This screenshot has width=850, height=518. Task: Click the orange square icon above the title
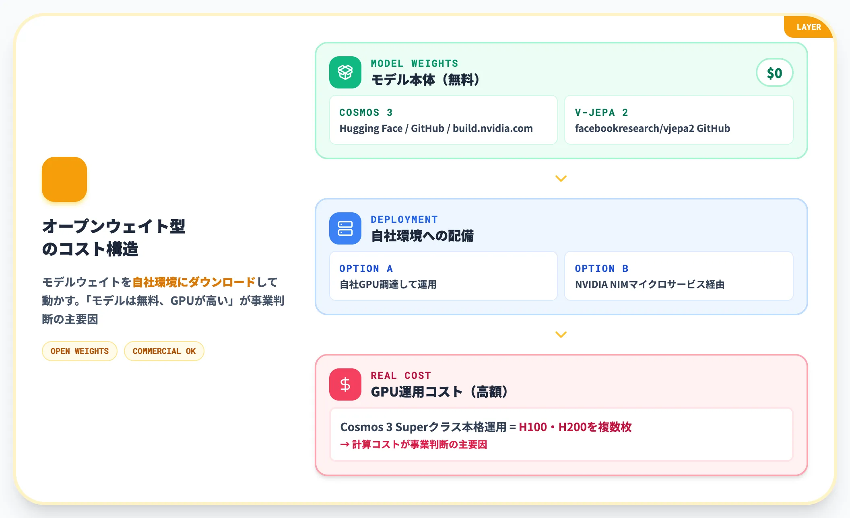[64, 179]
